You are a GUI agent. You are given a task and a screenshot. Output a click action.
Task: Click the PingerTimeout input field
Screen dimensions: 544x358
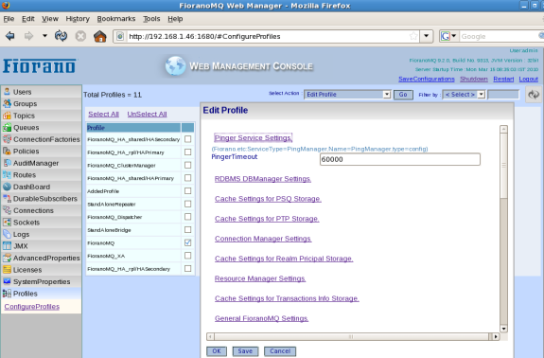(399, 159)
